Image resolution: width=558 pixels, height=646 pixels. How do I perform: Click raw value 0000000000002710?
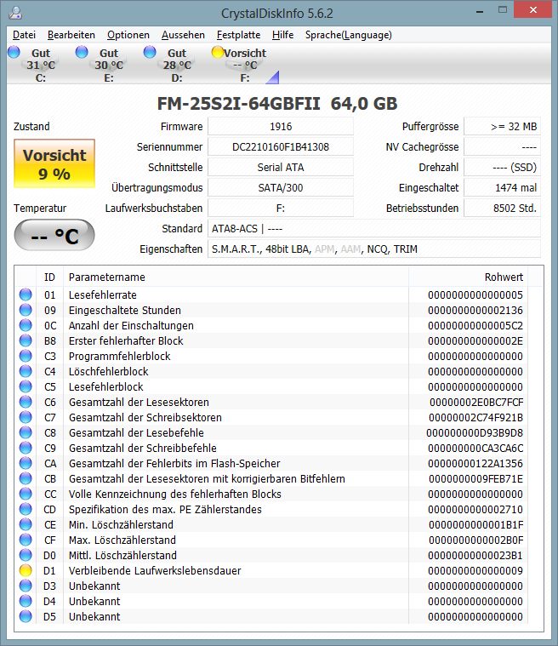(x=475, y=509)
